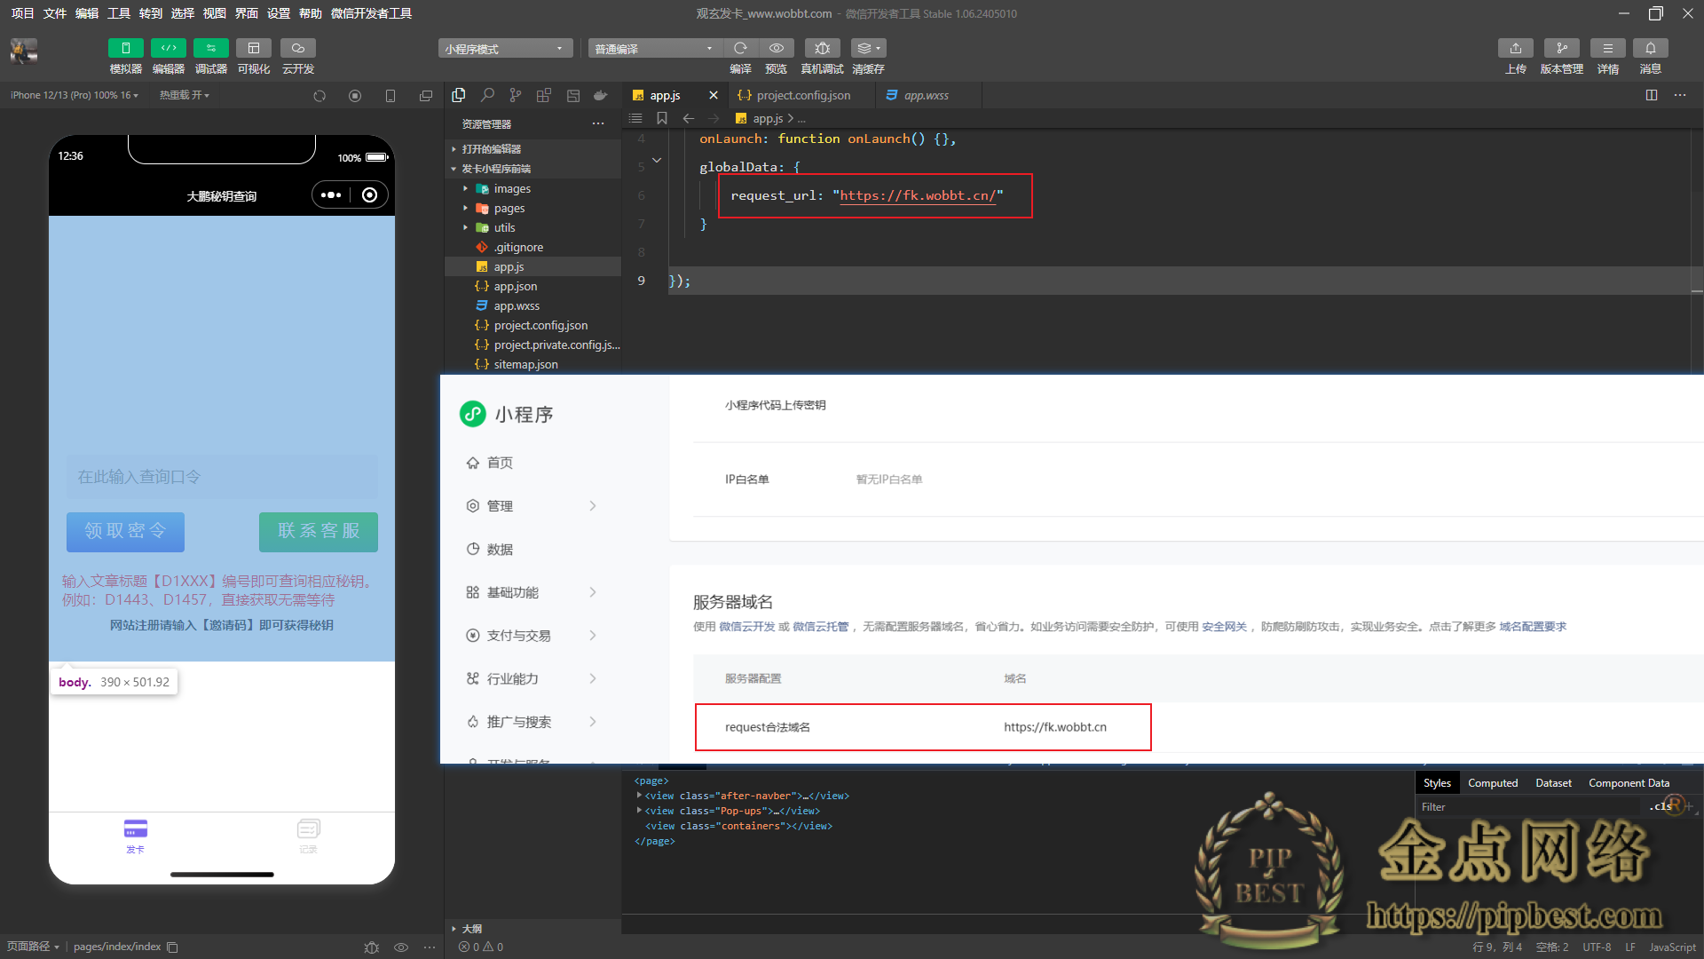The image size is (1704, 959).
Task: Open 版本管理 version management
Action: click(1562, 48)
